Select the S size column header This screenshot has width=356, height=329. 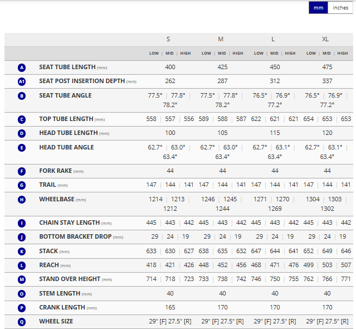pos(169,39)
